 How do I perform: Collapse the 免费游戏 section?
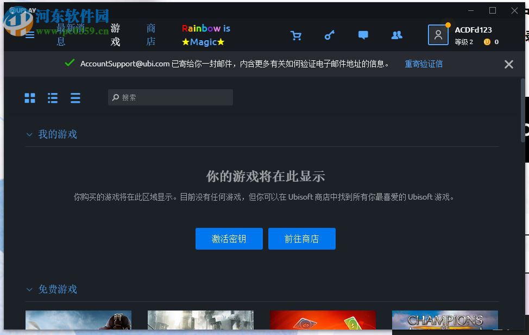(x=29, y=289)
